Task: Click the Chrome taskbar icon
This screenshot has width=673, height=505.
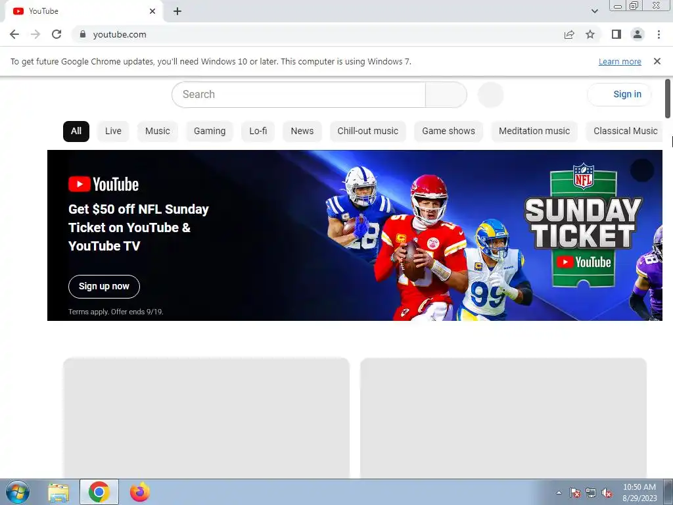Action: point(99,492)
